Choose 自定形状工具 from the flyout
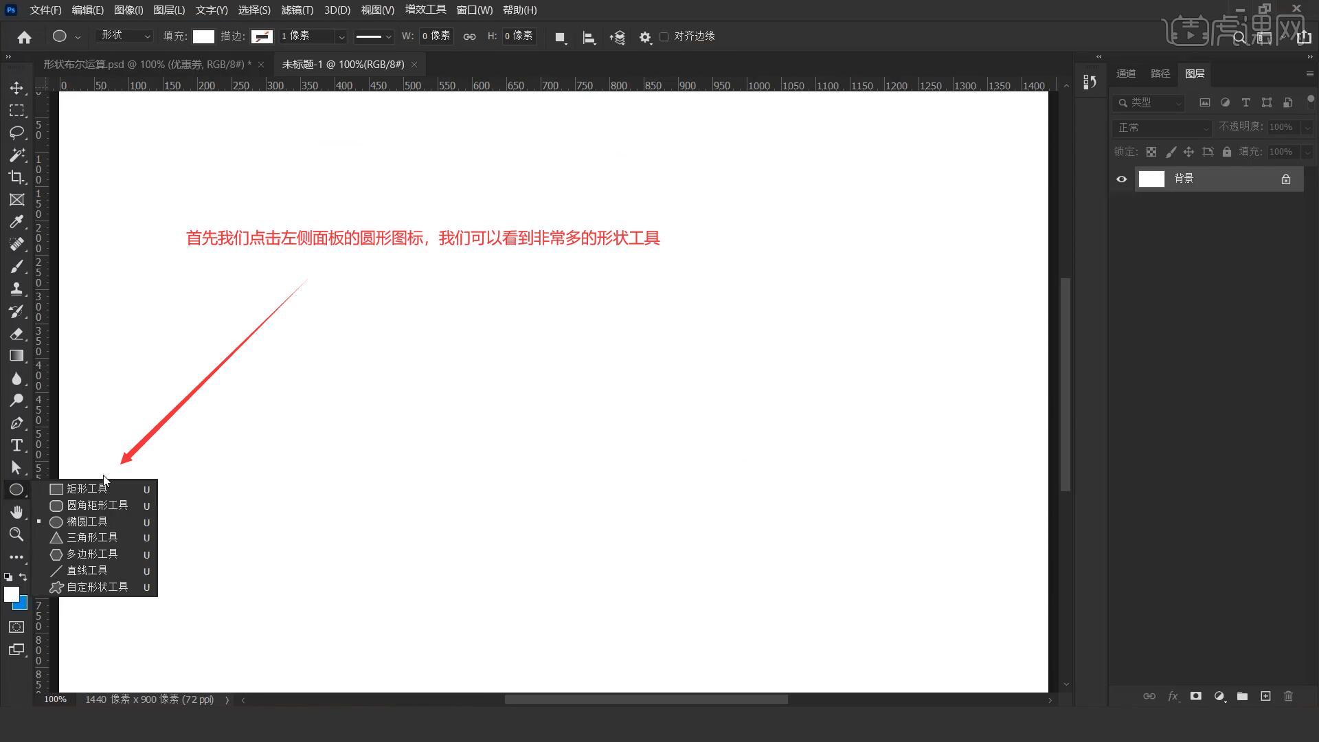This screenshot has width=1319, height=742. 96,587
